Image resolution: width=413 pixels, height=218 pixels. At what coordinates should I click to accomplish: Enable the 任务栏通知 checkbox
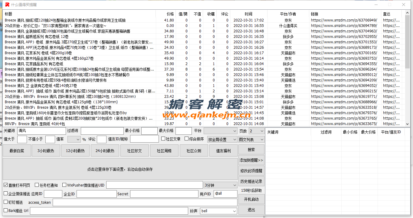[37, 185]
